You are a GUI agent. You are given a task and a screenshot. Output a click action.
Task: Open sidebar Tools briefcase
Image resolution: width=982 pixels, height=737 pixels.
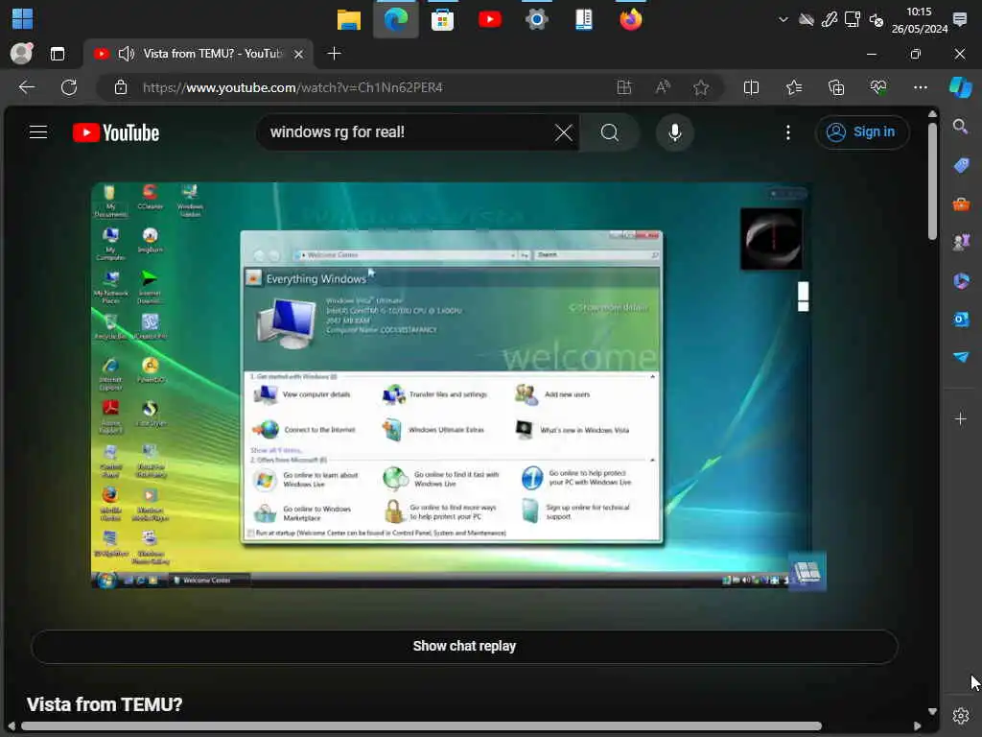coord(961,204)
